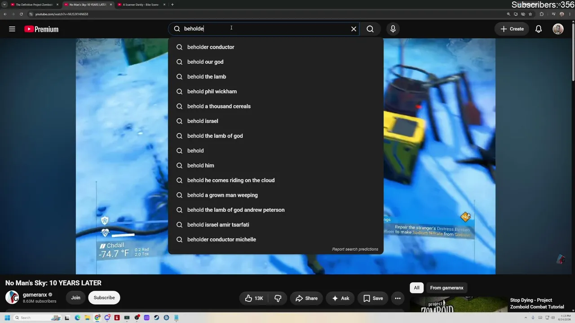This screenshot has height=323, width=575.
Task: Go to YouTube Premium home via logo
Action: pos(41,29)
